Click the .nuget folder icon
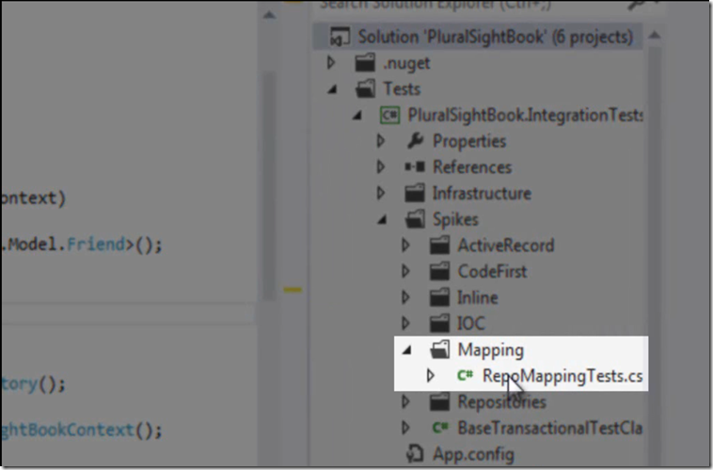Viewport: 713px width, 470px height. pyautogui.click(x=365, y=63)
